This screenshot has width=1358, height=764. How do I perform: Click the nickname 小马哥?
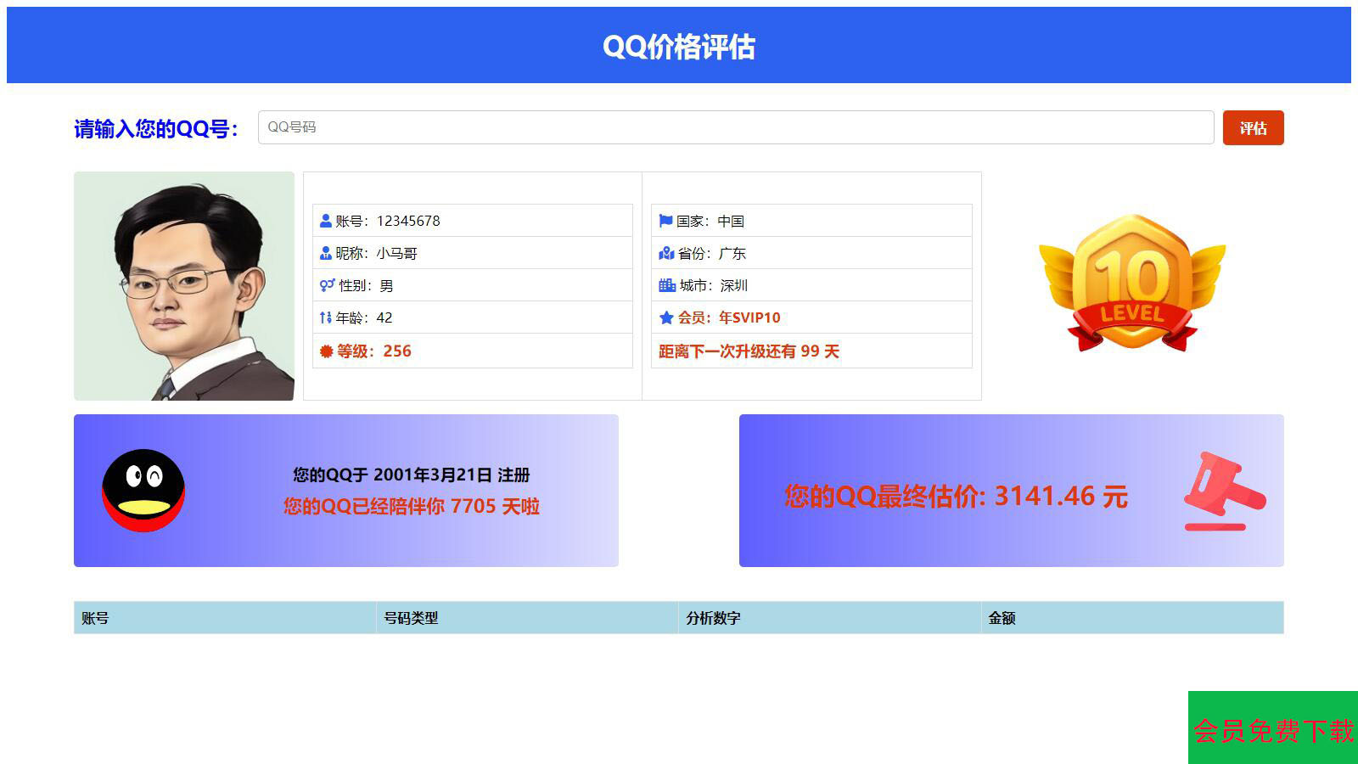click(x=397, y=253)
